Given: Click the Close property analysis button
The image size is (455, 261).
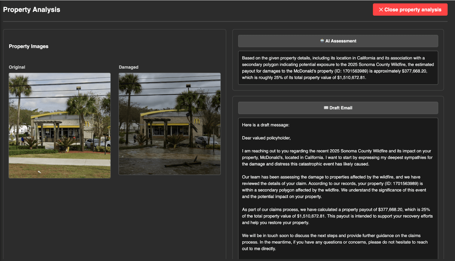Looking at the screenshot, I should coord(410,10).
